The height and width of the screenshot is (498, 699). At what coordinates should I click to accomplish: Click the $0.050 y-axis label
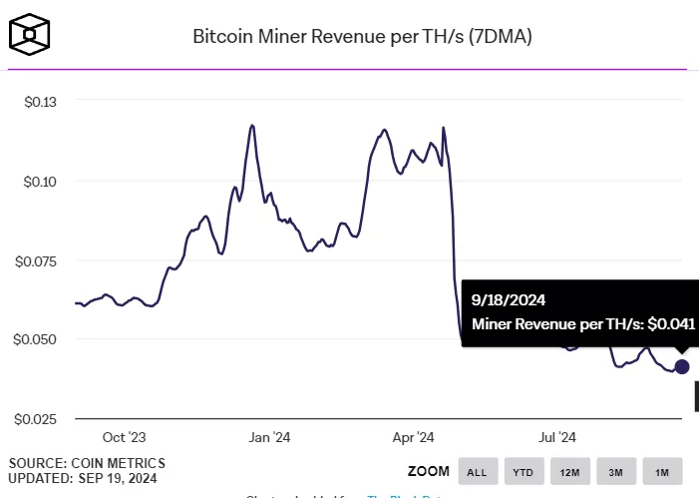pos(34,339)
